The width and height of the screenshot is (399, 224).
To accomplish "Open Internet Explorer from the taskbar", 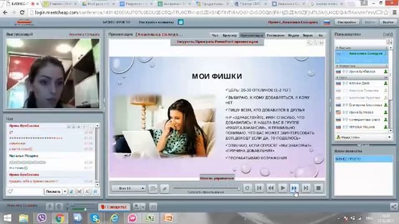I will 115,218.
